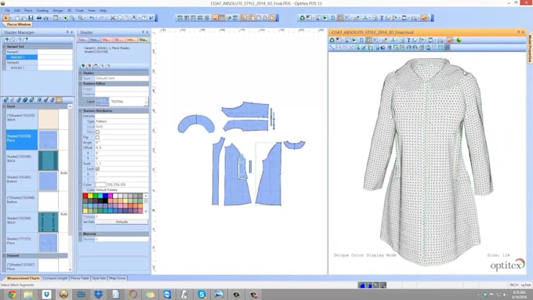The width and height of the screenshot is (533, 300).
Task: Click the green globe icon in 3D window toolbar
Action: click(x=459, y=40)
